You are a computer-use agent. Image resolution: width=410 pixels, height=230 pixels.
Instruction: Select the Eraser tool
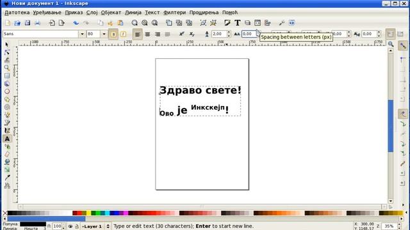click(x=7, y=155)
